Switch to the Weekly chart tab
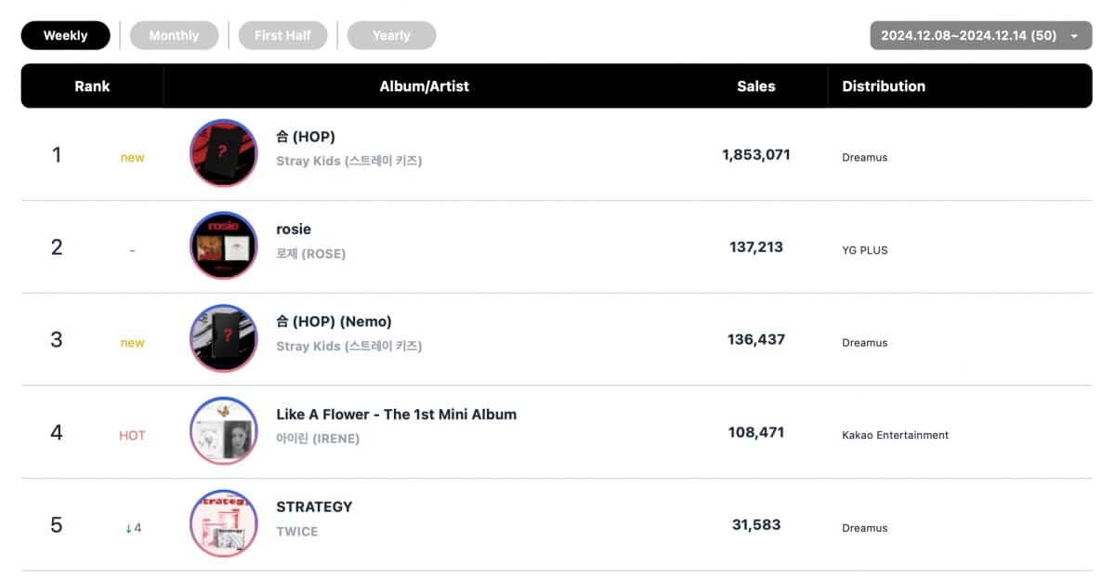Viewport: 1115px width, 579px height. [65, 35]
